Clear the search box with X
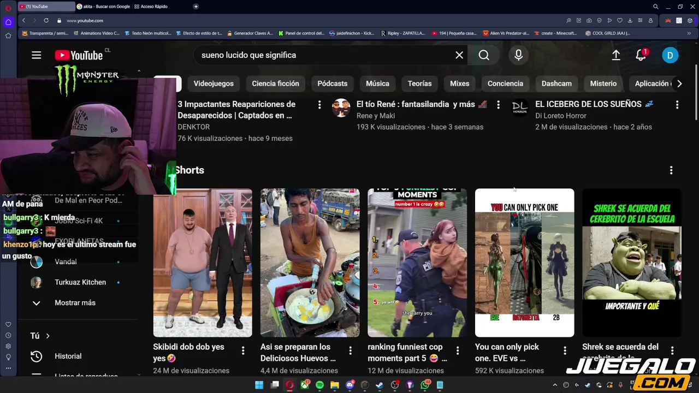Image resolution: width=699 pixels, height=393 pixels. 459,55
